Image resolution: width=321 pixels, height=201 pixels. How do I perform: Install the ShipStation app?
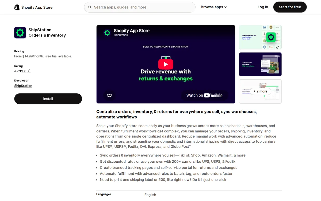pos(48,99)
